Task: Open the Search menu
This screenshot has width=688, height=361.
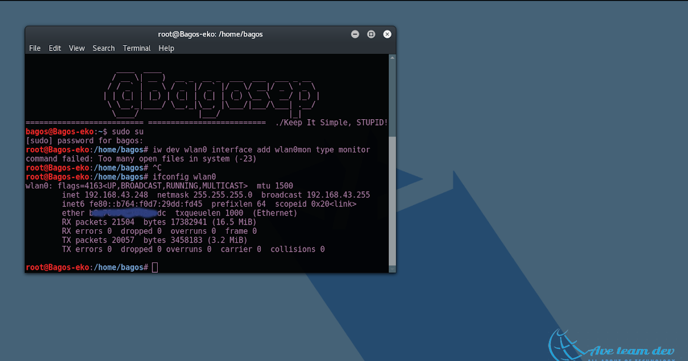Action: click(103, 48)
